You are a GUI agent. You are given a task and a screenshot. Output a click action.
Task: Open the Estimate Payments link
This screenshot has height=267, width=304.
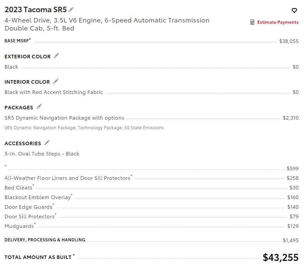coord(278,22)
